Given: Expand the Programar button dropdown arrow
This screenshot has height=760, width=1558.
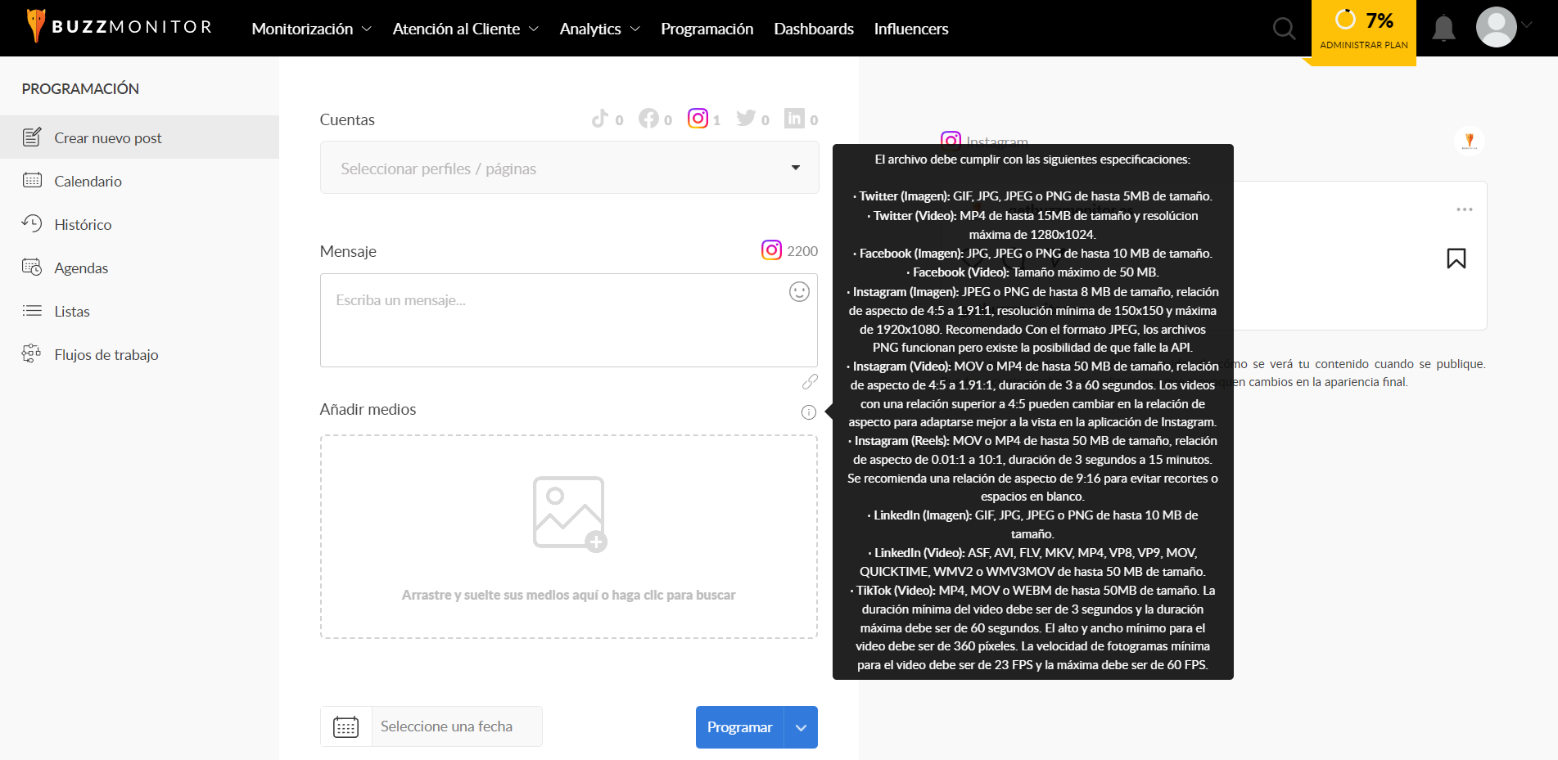Looking at the screenshot, I should point(800,726).
